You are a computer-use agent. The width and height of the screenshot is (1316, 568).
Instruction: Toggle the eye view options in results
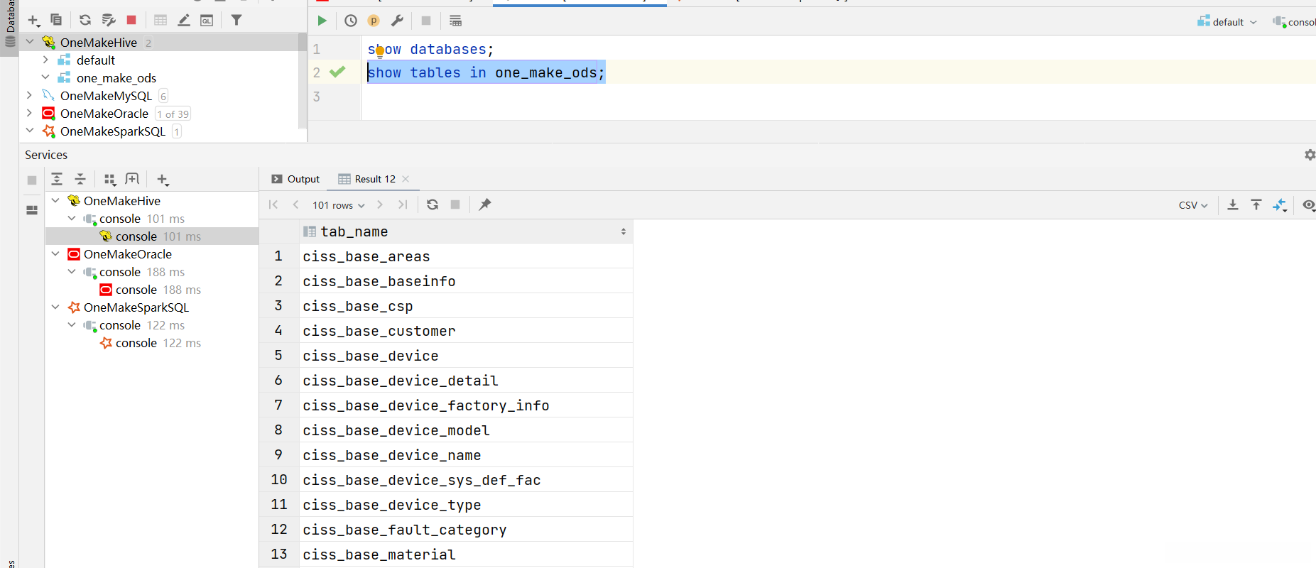[1308, 204]
